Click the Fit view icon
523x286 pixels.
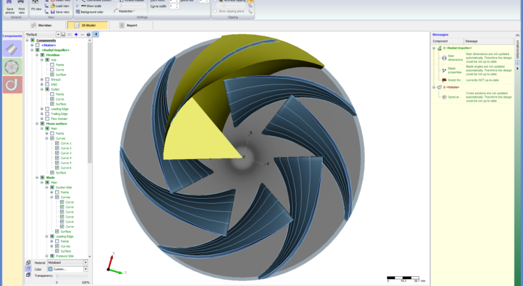[35, 2]
